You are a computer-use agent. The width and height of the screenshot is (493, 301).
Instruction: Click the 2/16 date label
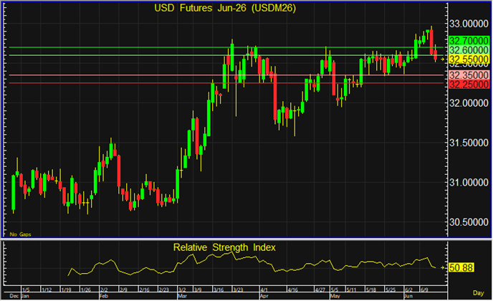[144, 290]
